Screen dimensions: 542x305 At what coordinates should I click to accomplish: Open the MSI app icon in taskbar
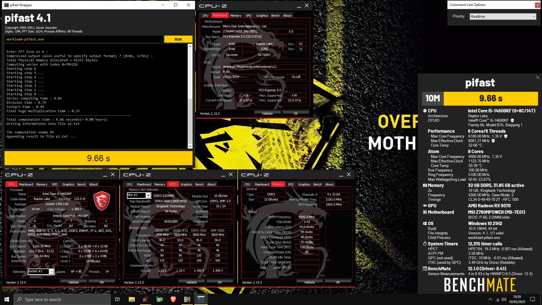click(146, 299)
